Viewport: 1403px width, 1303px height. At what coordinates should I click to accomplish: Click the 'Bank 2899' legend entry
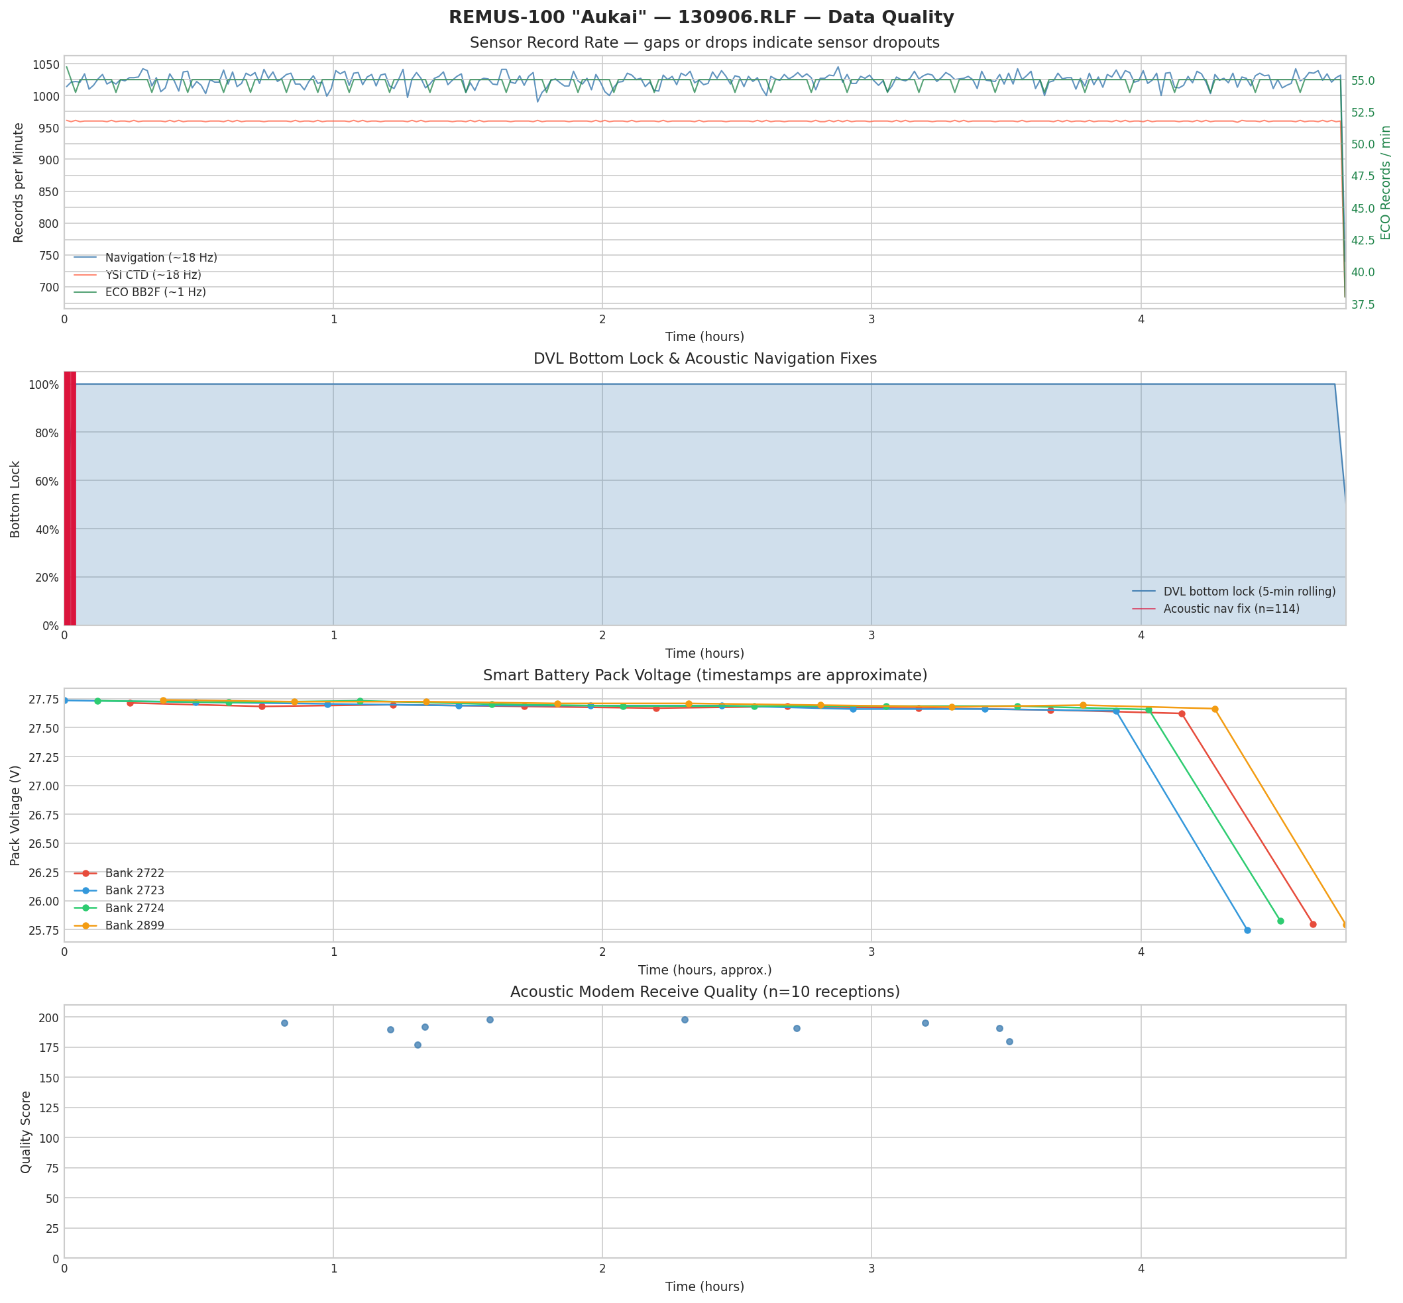click(x=119, y=925)
